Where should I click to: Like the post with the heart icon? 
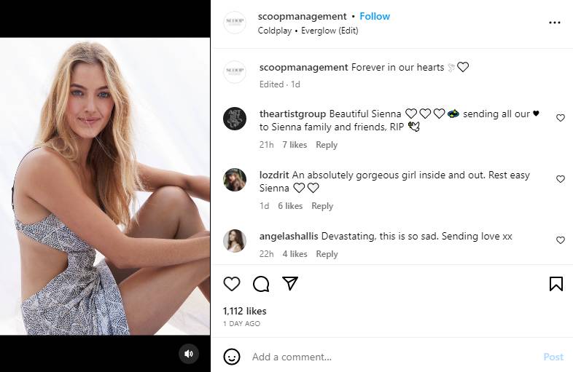[x=232, y=284]
